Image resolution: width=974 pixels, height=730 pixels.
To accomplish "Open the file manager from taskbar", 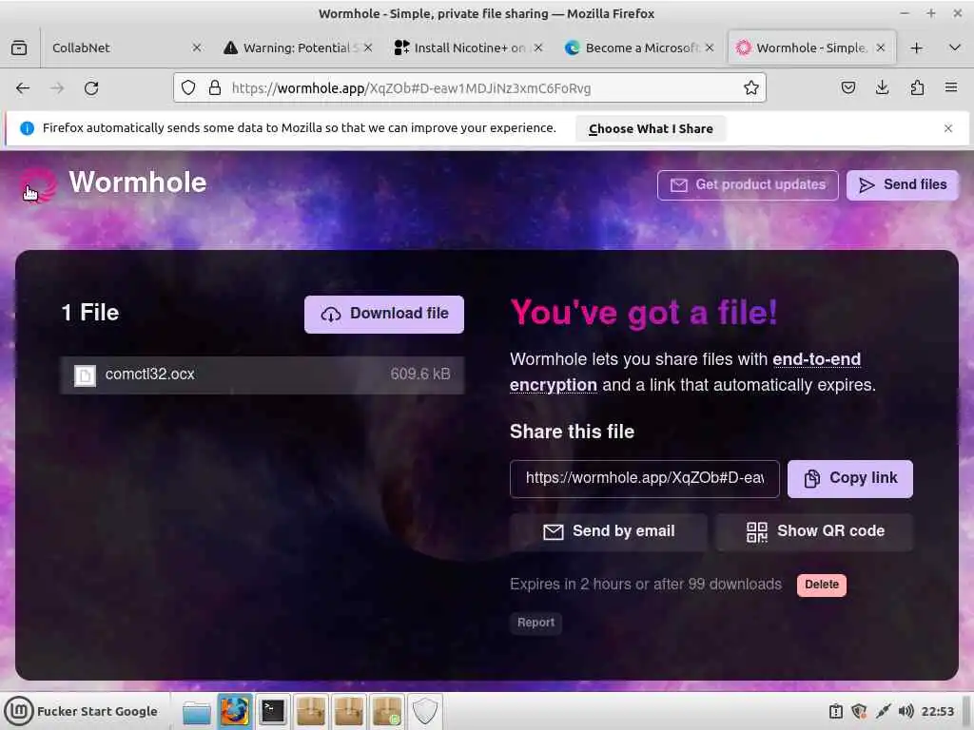I will 196,711.
